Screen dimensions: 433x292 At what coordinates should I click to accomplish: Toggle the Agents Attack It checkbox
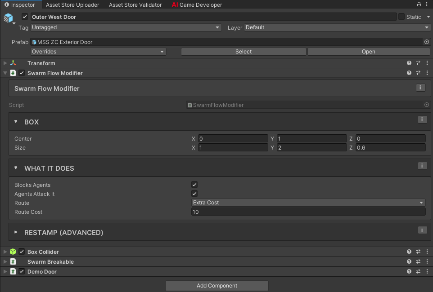click(x=194, y=194)
